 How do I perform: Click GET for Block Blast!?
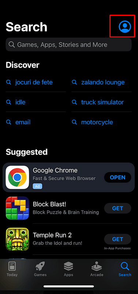(118, 208)
